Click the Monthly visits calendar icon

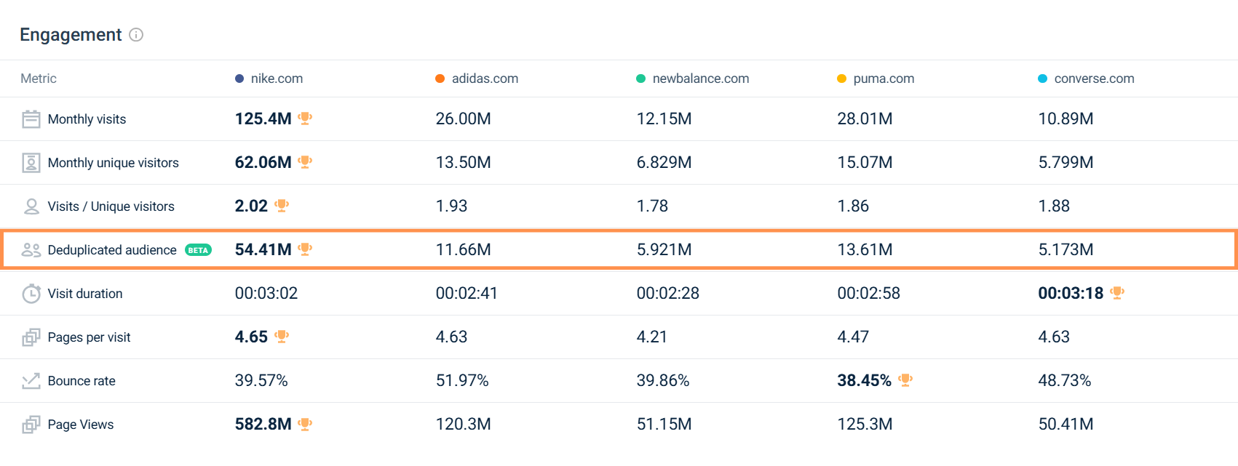coord(31,119)
